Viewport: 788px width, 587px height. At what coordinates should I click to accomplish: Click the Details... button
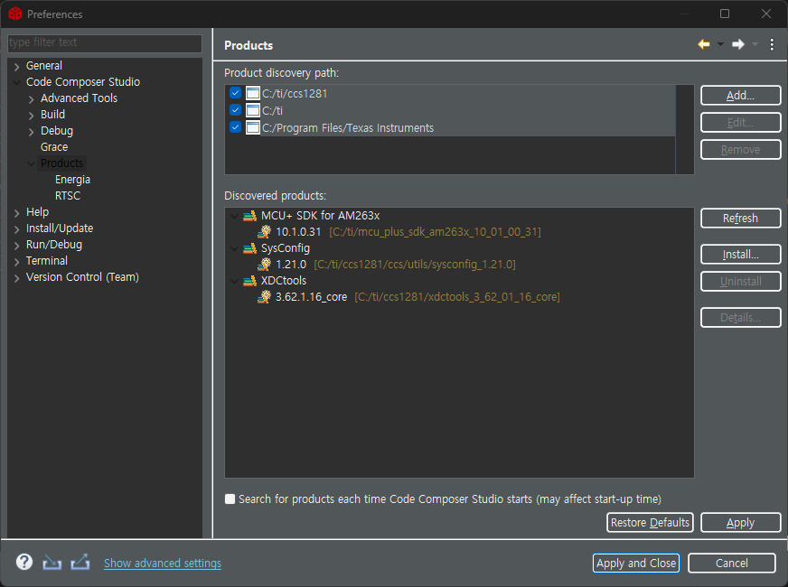740,317
